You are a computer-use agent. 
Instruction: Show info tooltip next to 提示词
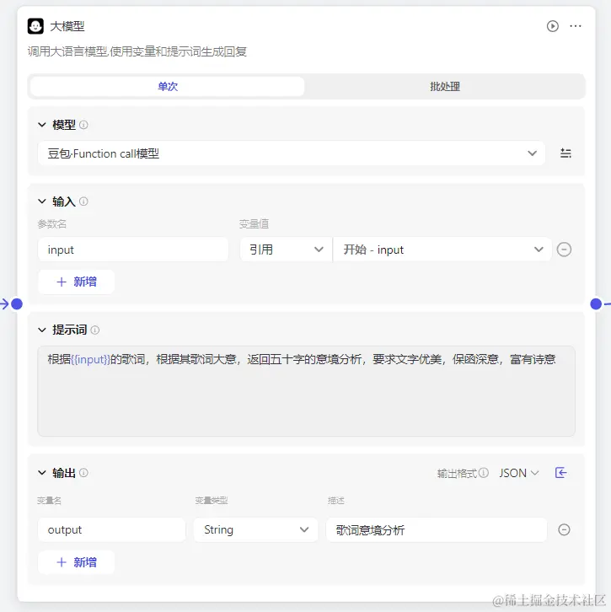click(x=94, y=330)
